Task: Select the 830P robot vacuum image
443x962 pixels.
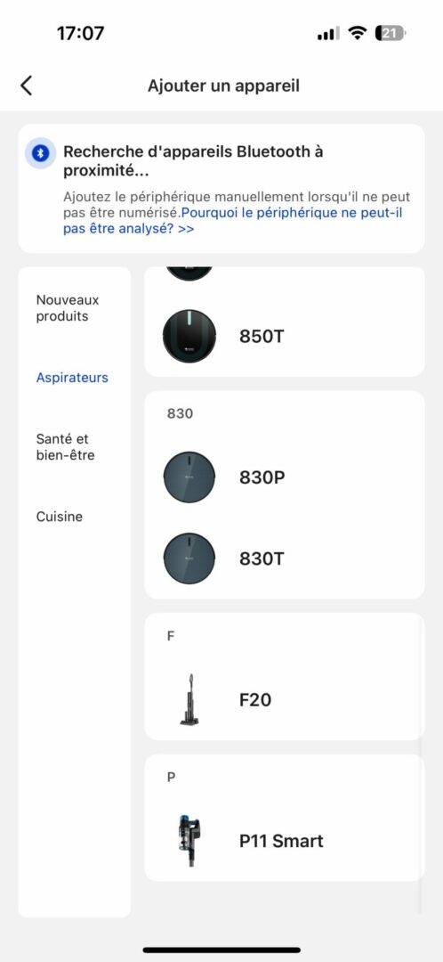Action: (189, 477)
